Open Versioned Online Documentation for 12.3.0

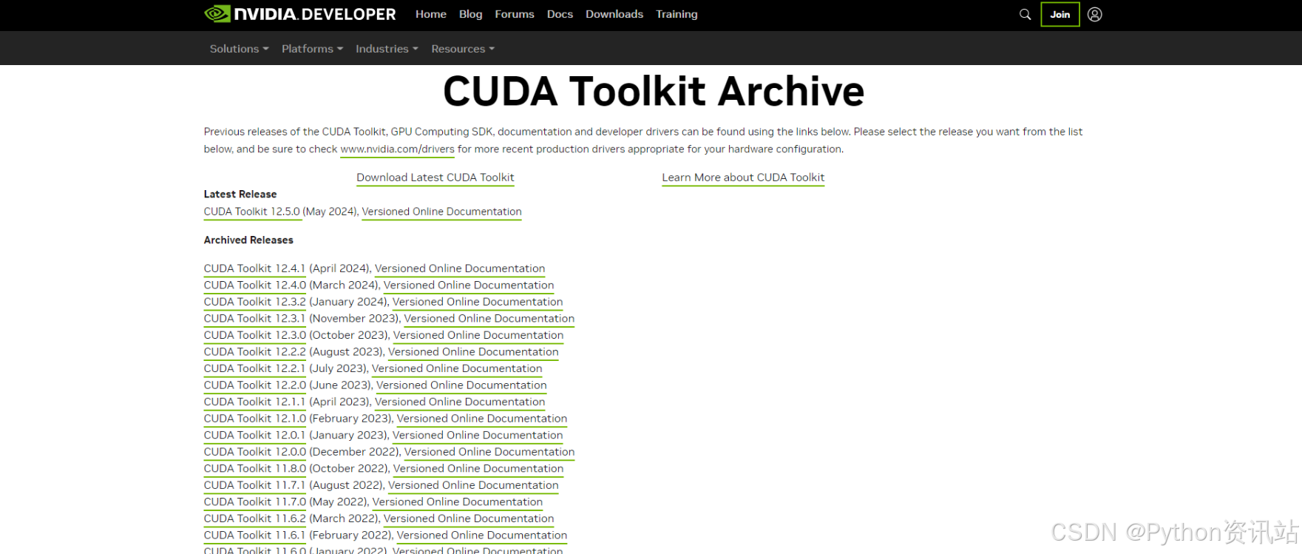tap(478, 335)
